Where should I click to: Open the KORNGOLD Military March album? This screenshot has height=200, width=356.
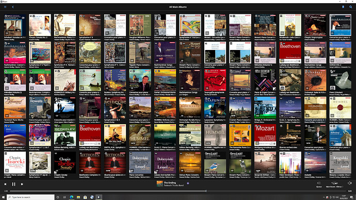tap(65, 80)
